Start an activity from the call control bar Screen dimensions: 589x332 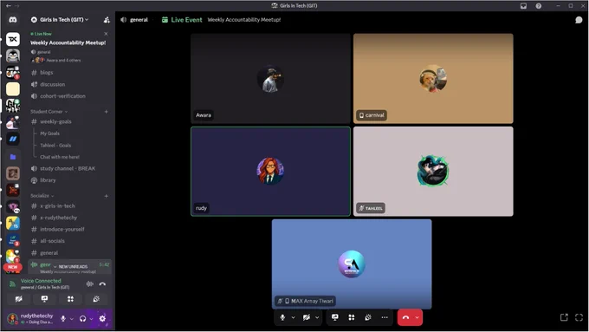(351, 317)
